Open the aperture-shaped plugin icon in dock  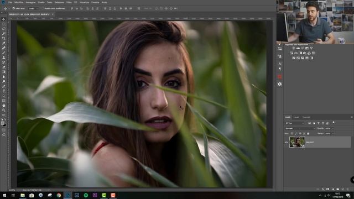point(280,84)
